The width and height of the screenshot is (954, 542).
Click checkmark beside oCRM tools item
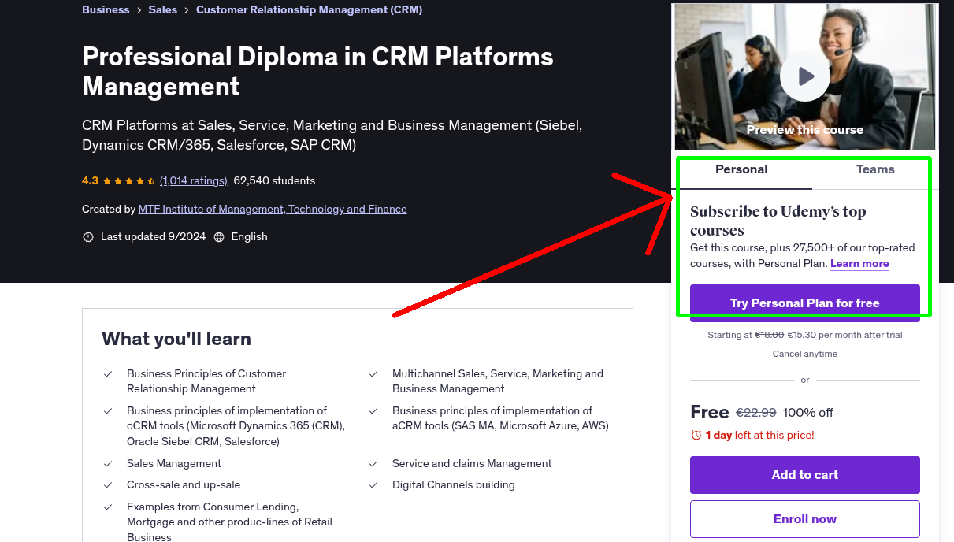click(x=108, y=410)
